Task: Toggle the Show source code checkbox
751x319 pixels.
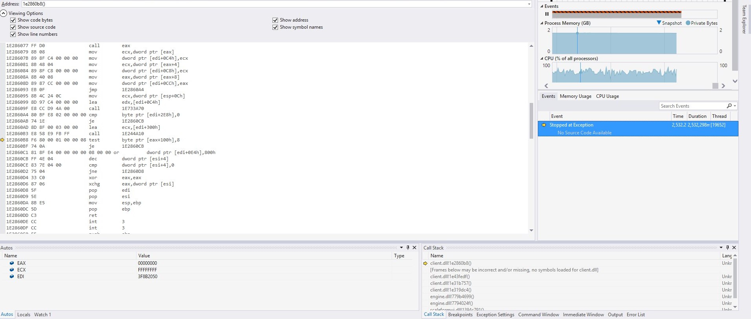Action: 13,27
